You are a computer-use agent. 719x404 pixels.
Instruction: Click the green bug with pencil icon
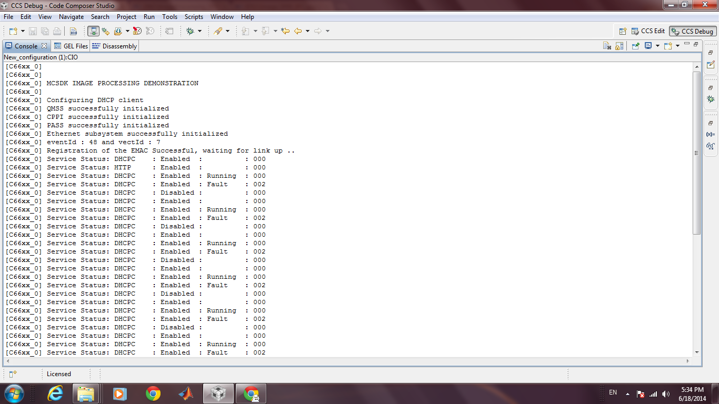[106, 31]
